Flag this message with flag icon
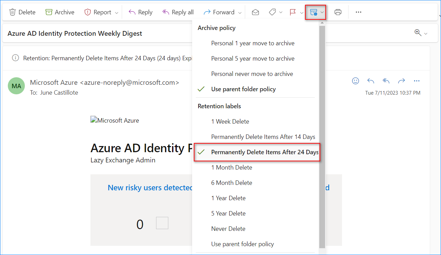This screenshot has height=255, width=441. point(292,12)
